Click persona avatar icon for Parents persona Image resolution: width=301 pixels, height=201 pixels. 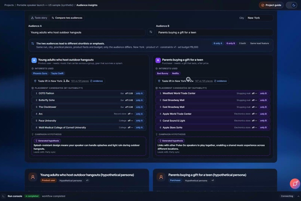161,177
